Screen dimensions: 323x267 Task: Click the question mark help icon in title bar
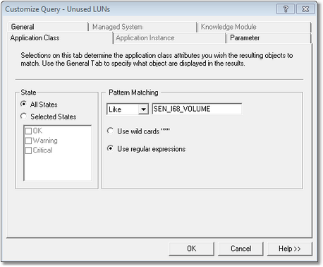[286, 9]
